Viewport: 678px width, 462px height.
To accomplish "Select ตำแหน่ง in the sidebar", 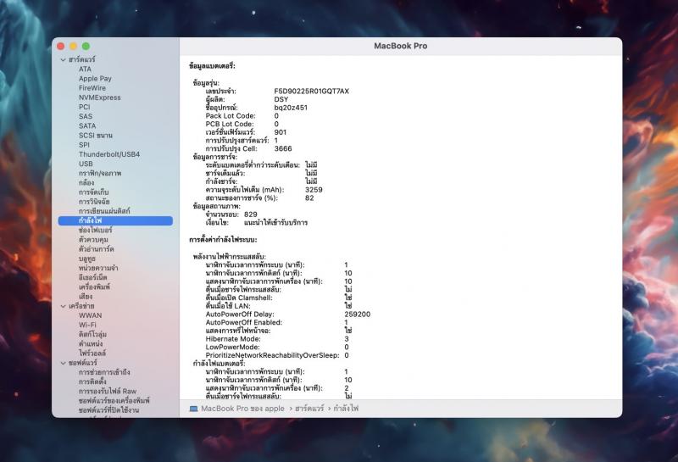I will [91, 344].
